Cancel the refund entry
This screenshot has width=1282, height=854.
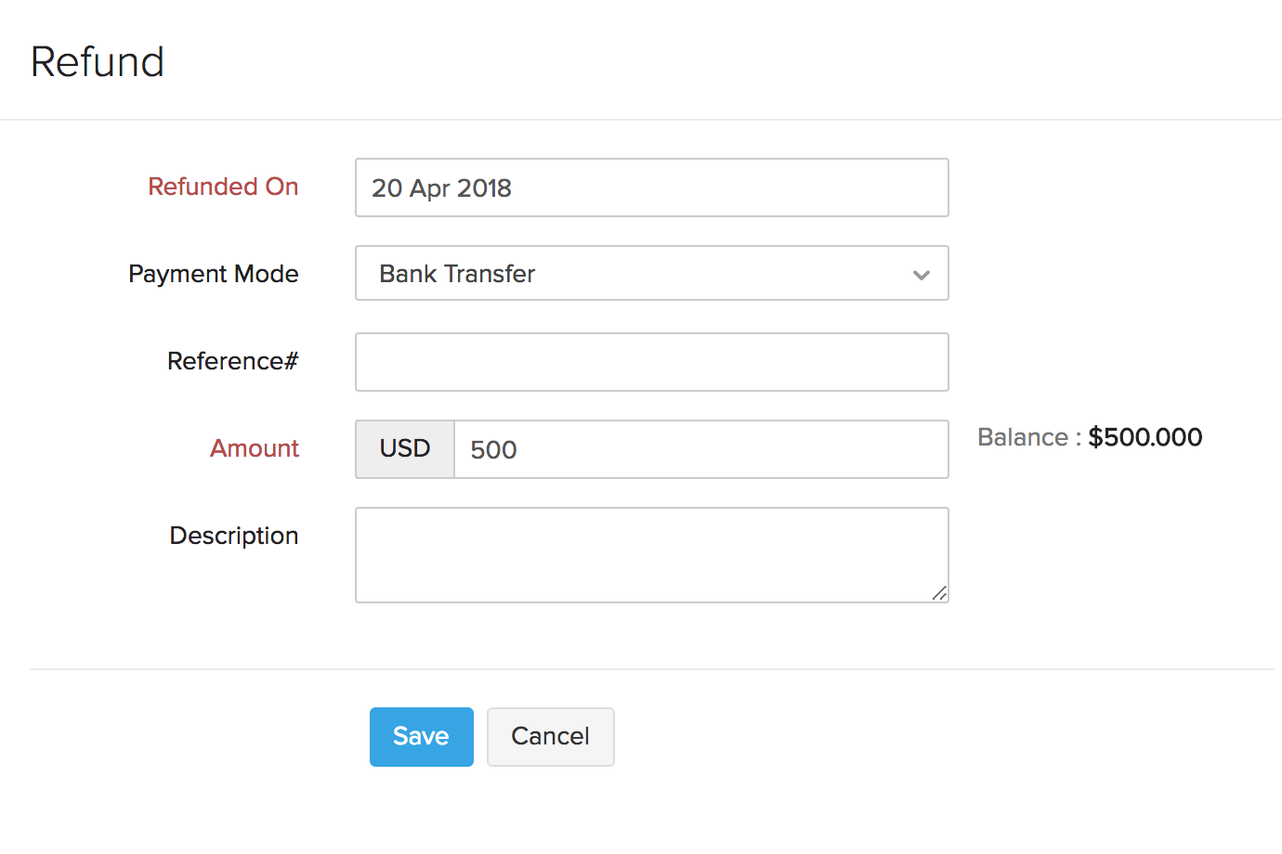(550, 736)
